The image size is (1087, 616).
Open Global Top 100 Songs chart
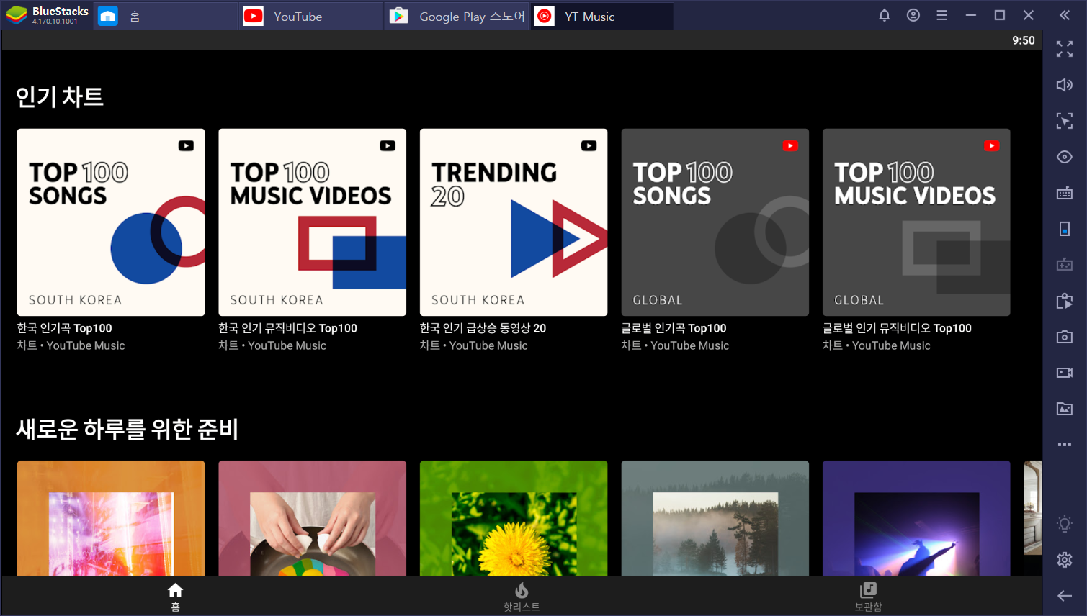click(x=715, y=222)
